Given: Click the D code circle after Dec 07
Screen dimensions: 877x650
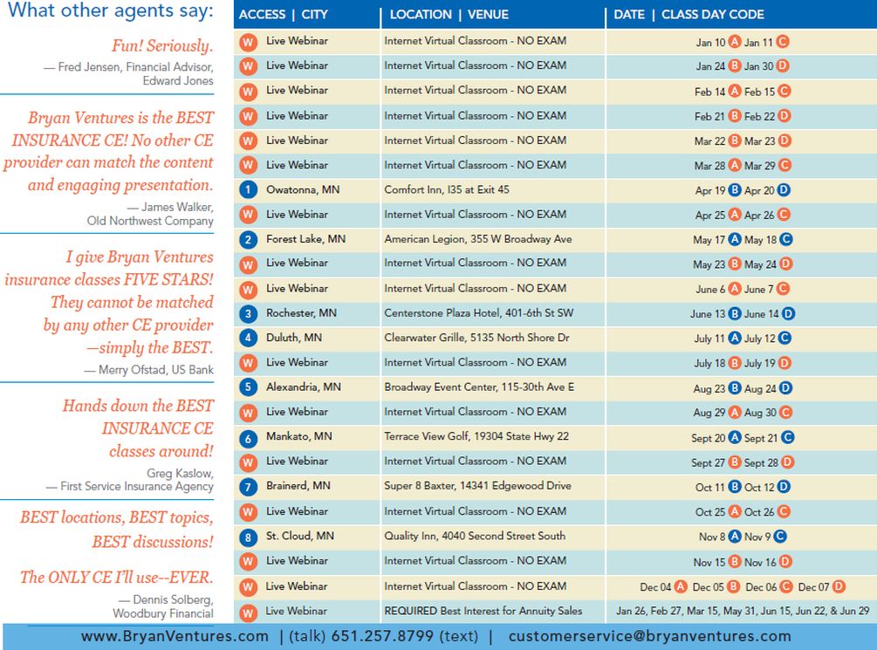Looking at the screenshot, I should 839,586.
